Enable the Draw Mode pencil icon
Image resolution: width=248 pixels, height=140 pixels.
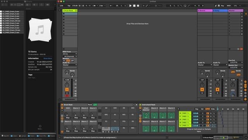coord(215,6)
